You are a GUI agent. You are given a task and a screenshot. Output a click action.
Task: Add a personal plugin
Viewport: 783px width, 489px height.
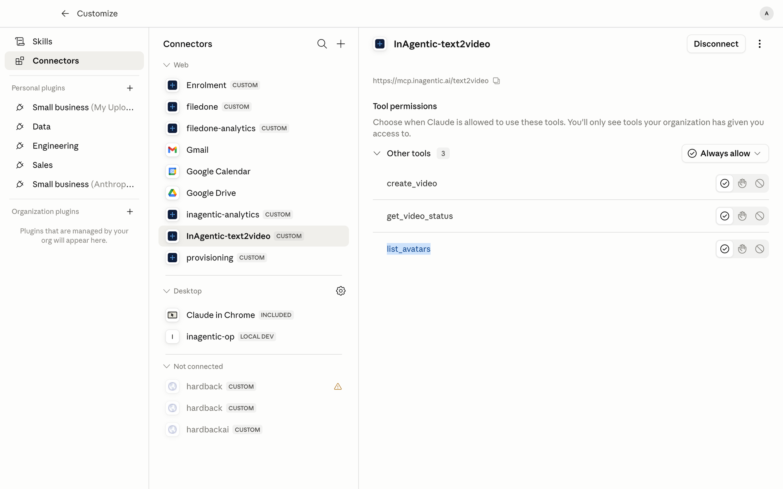click(130, 88)
